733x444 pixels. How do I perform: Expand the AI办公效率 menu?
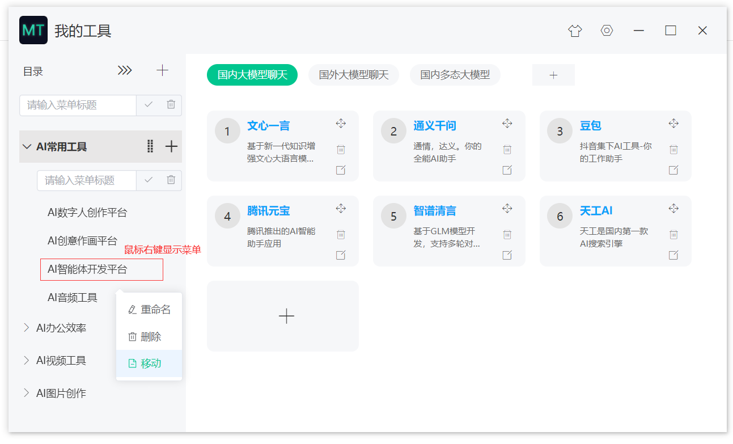26,328
